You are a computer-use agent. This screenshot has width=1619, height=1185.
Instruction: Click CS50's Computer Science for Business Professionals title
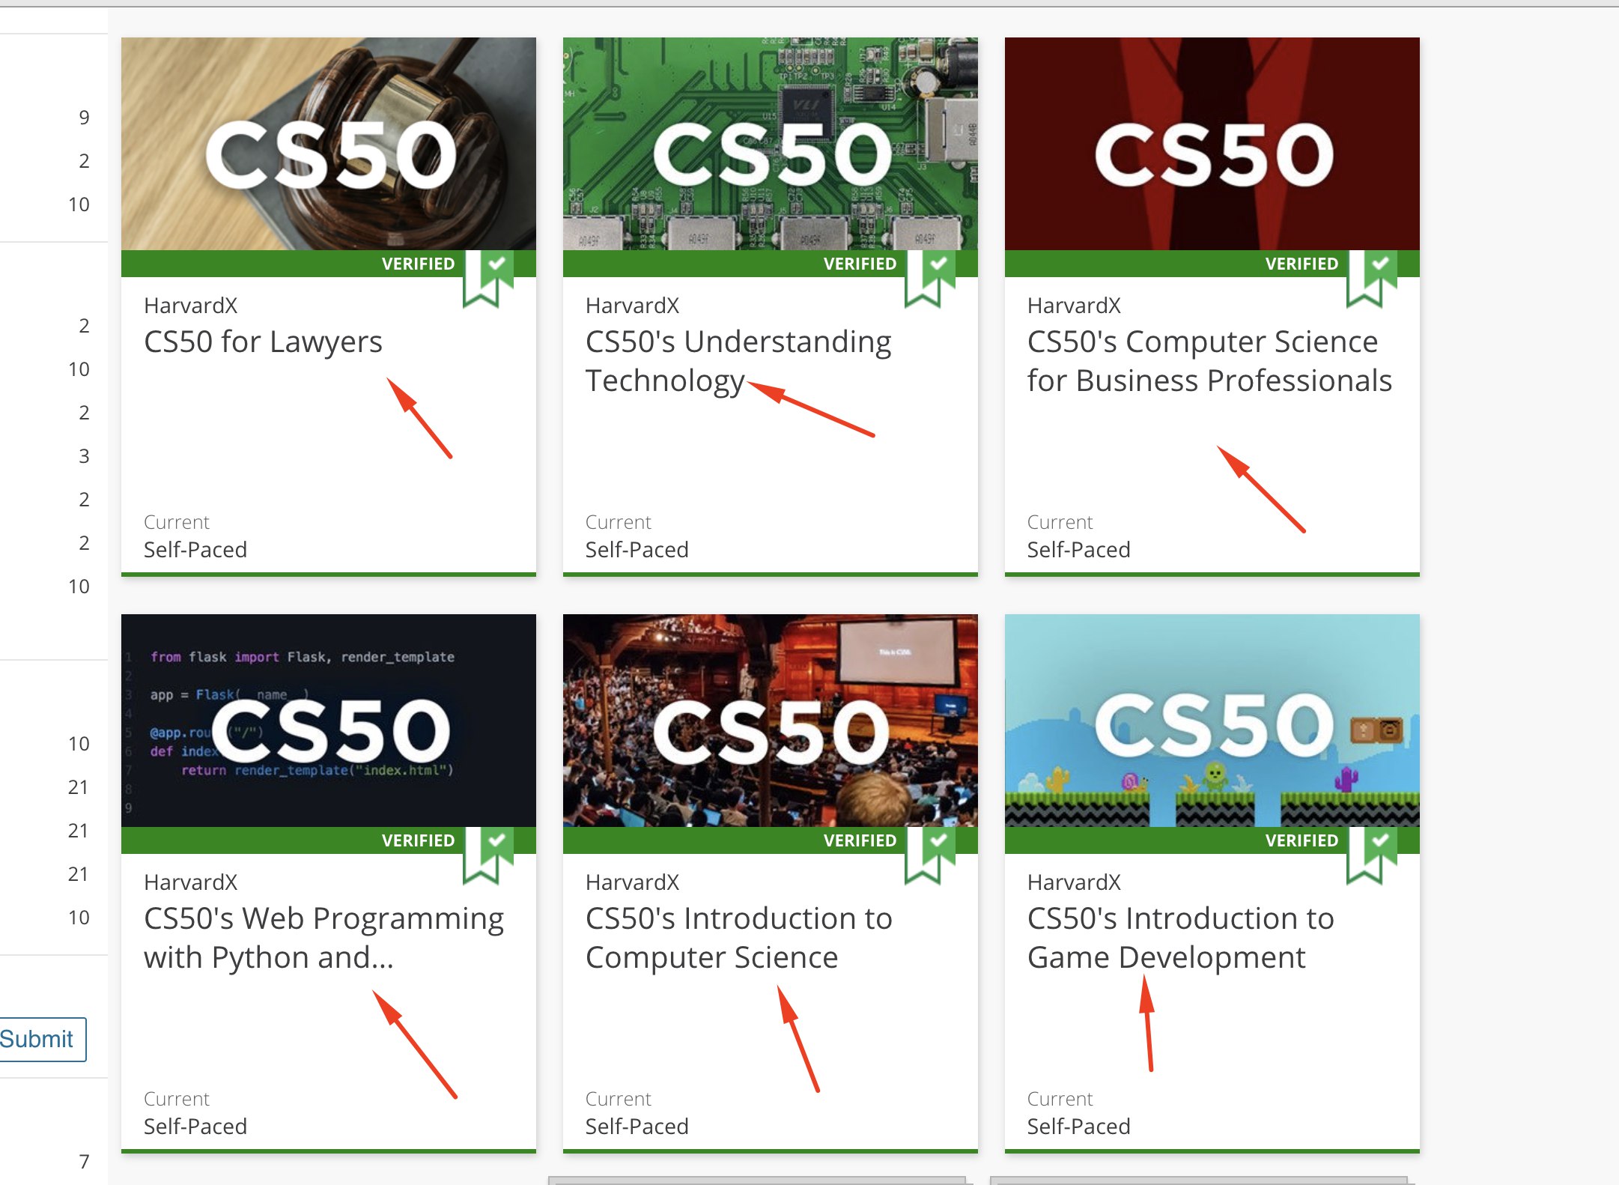[1209, 361]
